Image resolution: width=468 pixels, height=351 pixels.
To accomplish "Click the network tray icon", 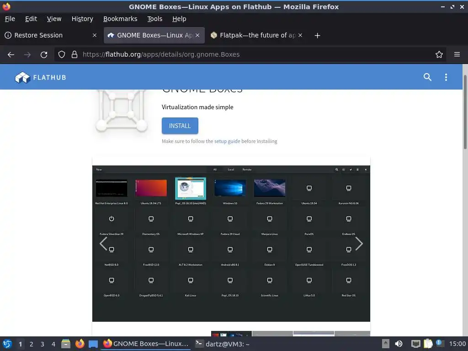I will coord(415,344).
